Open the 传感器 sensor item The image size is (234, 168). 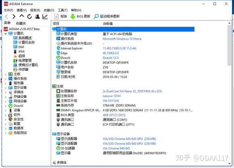23,69
